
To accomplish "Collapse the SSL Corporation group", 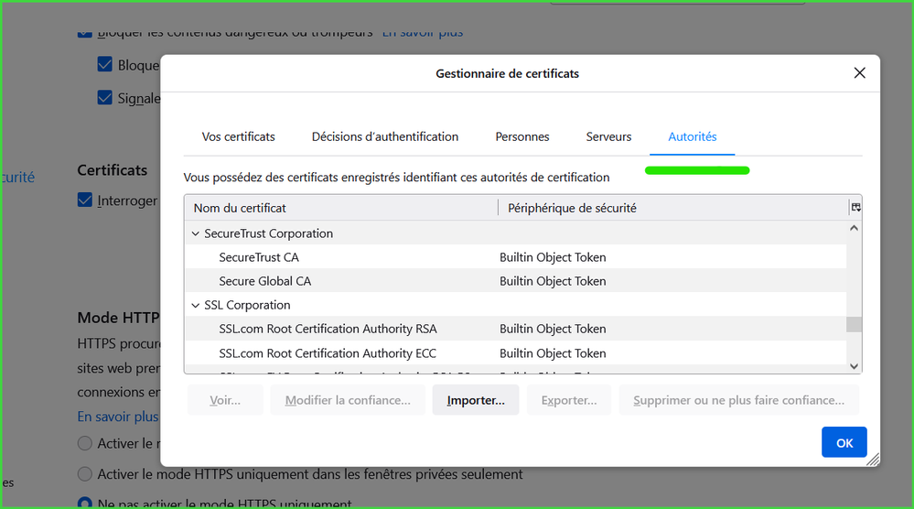I will 195,306.
